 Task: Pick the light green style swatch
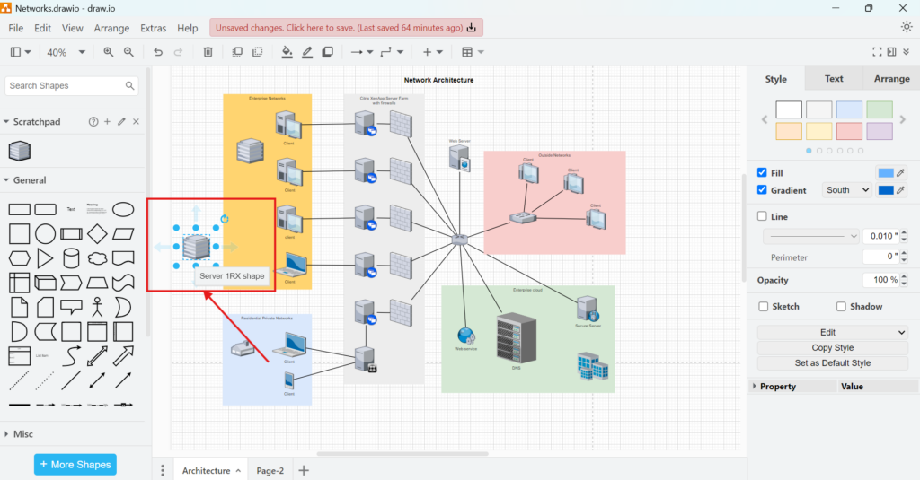[x=879, y=109]
